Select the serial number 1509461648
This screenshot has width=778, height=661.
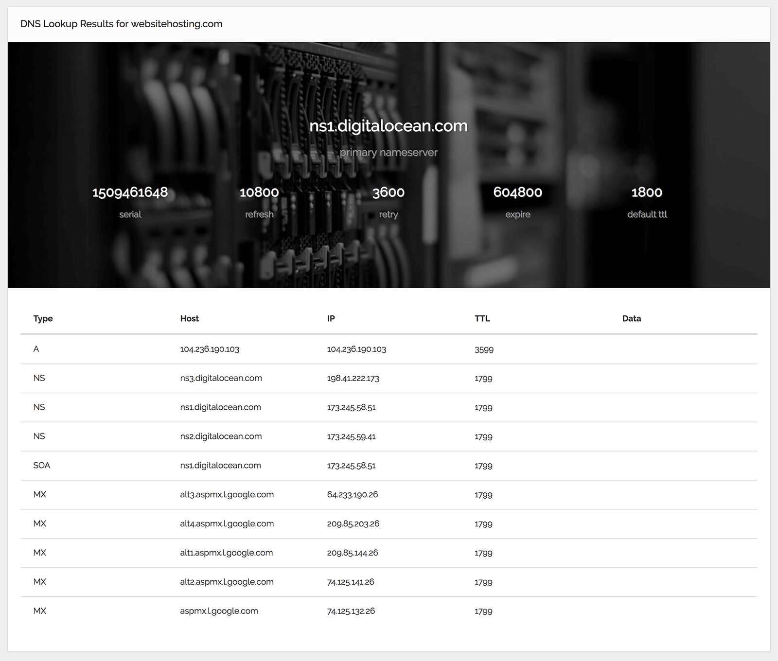pyautogui.click(x=130, y=192)
